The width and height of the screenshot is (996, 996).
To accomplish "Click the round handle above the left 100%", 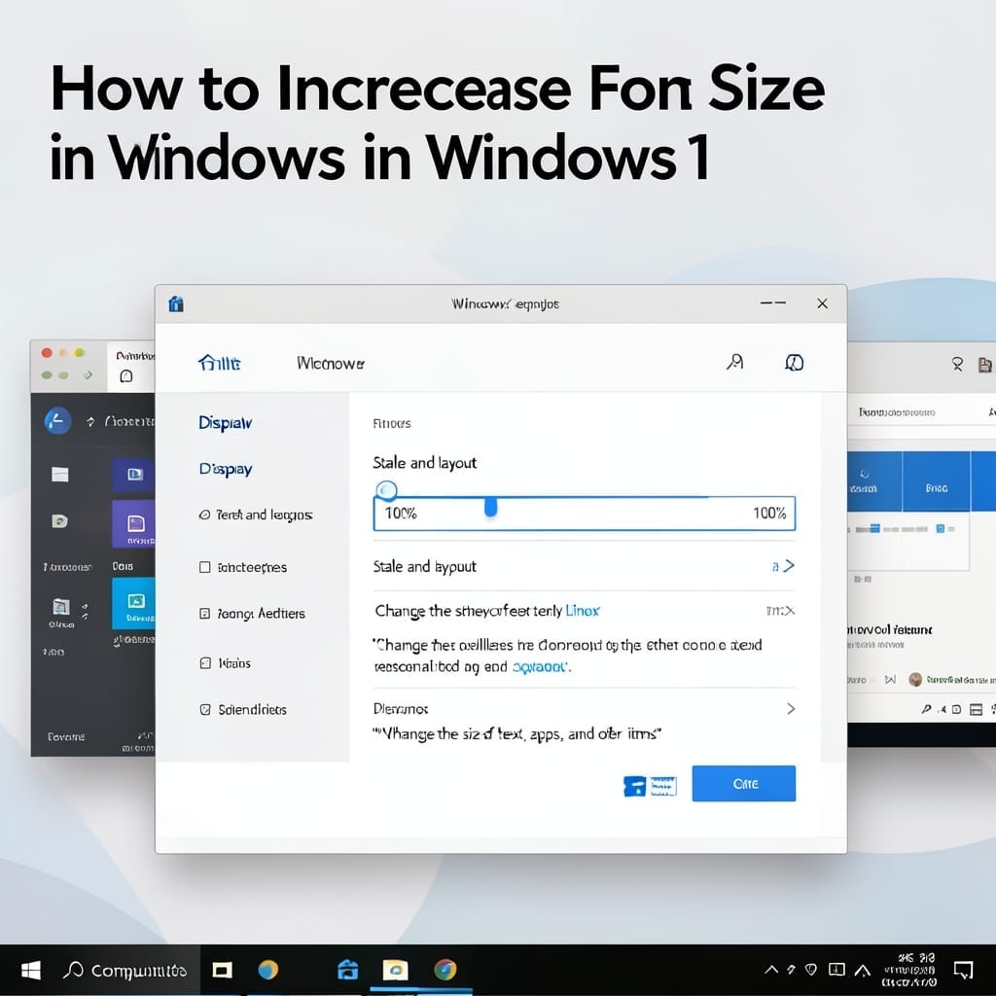I will (x=386, y=490).
